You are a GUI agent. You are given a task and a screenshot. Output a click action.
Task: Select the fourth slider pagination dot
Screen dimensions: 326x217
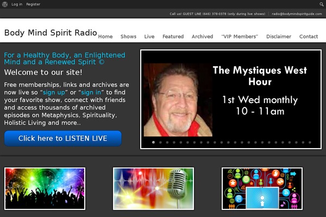tap(174, 142)
